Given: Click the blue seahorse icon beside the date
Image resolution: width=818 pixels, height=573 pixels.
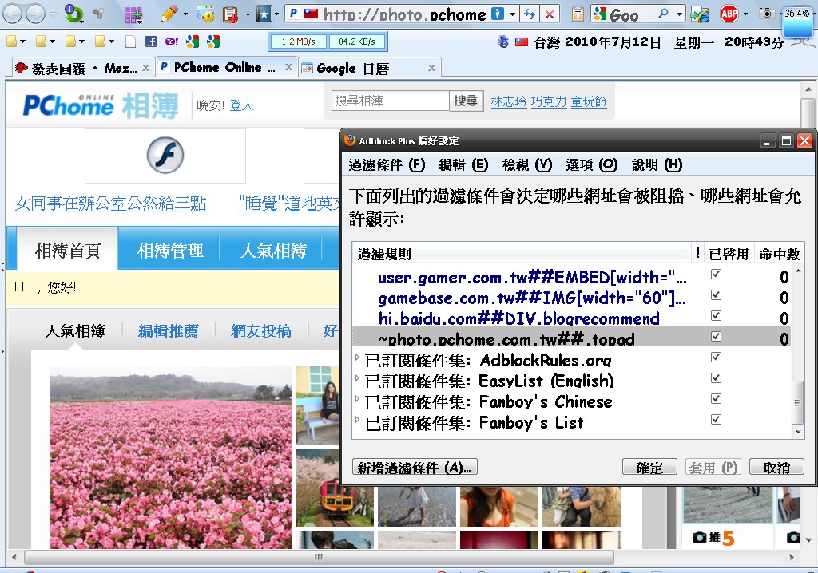Looking at the screenshot, I should tap(503, 41).
